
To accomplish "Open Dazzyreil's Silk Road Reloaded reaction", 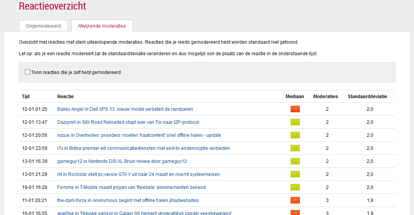I will click(x=128, y=122).
